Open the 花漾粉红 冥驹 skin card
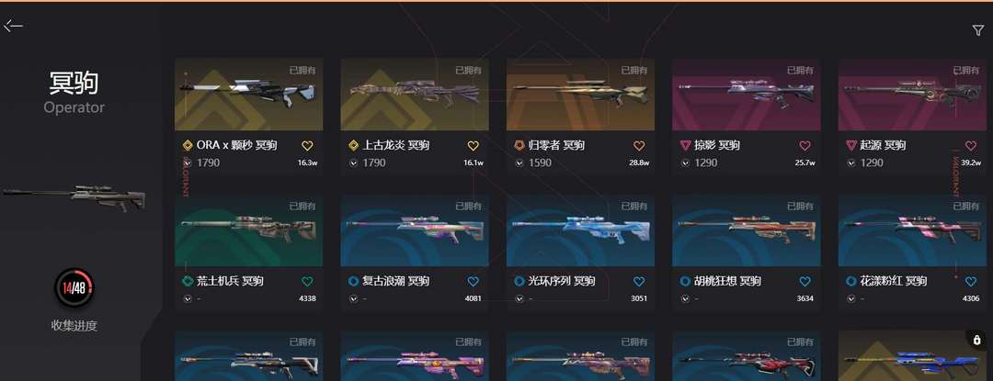The image size is (993, 381). 913,253
